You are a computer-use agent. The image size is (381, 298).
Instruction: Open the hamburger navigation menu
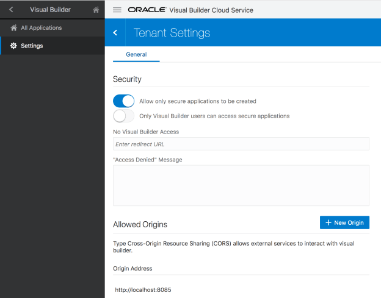click(x=117, y=10)
